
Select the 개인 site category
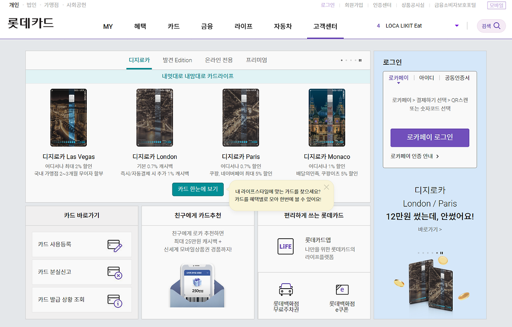click(x=14, y=5)
